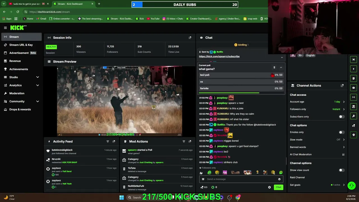Image resolution: width=359 pixels, height=202 pixels.
Task: Click the Send a message field
Action: 241,179
